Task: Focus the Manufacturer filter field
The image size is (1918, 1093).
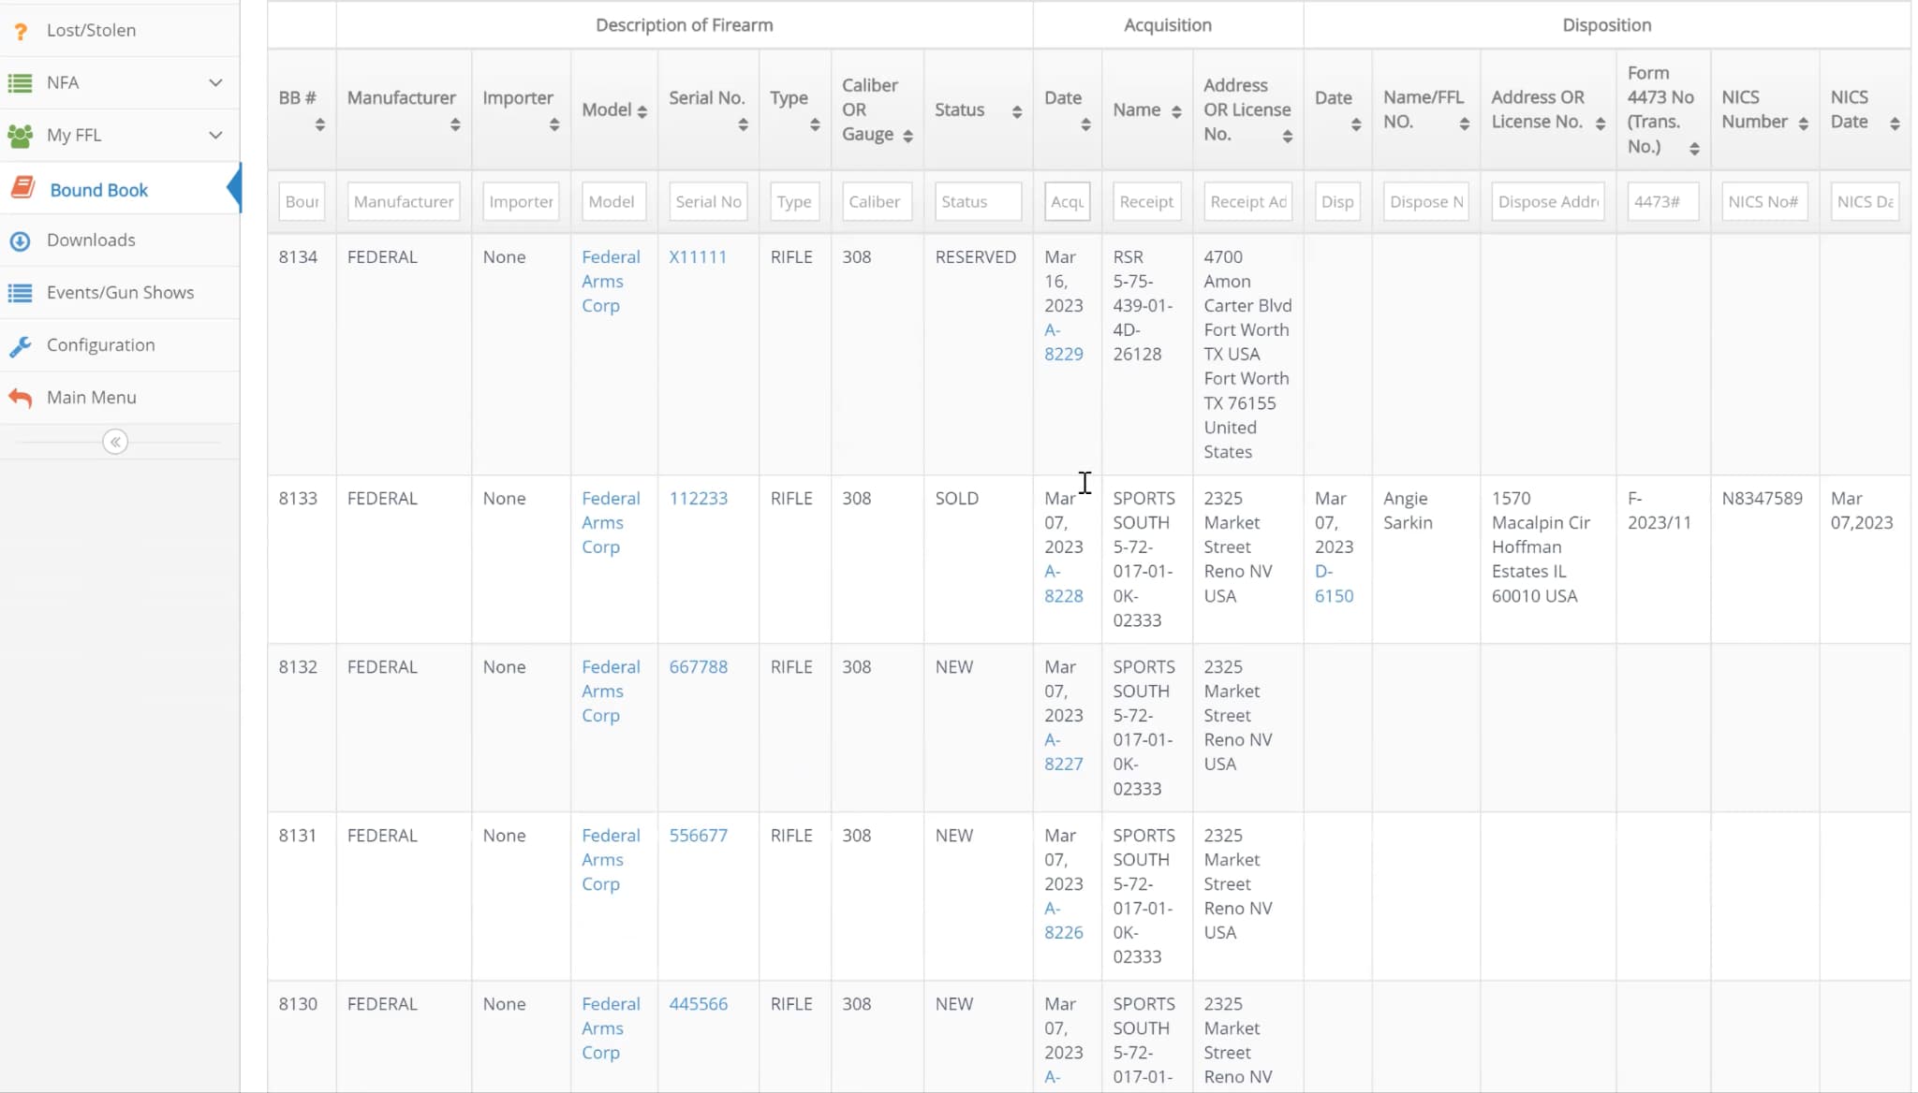Action: tap(404, 202)
